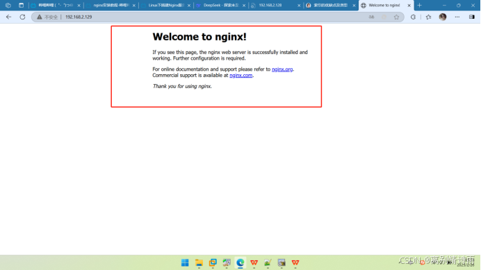Close the nginx installation tutorial tab
481x270 pixels.
(133, 6)
